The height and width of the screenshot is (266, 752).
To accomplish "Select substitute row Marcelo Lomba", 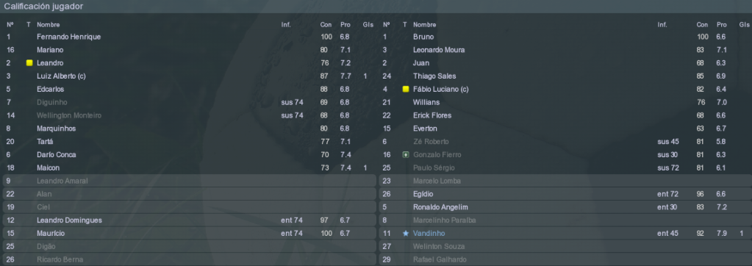I will tap(565, 181).
